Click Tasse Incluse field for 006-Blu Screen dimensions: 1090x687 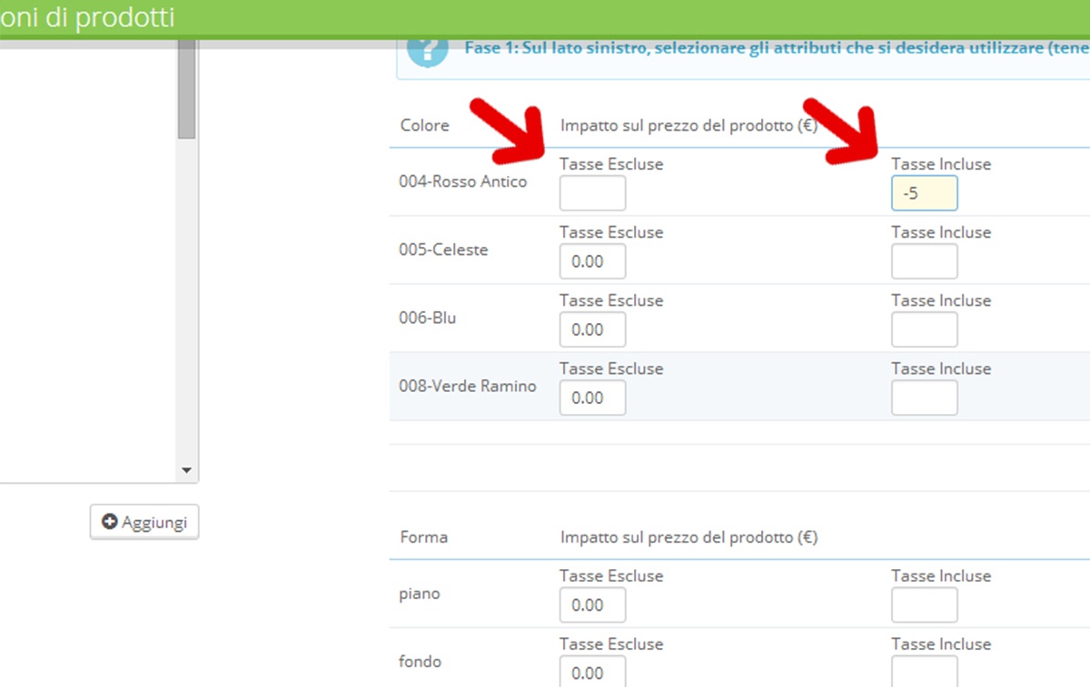[924, 329]
